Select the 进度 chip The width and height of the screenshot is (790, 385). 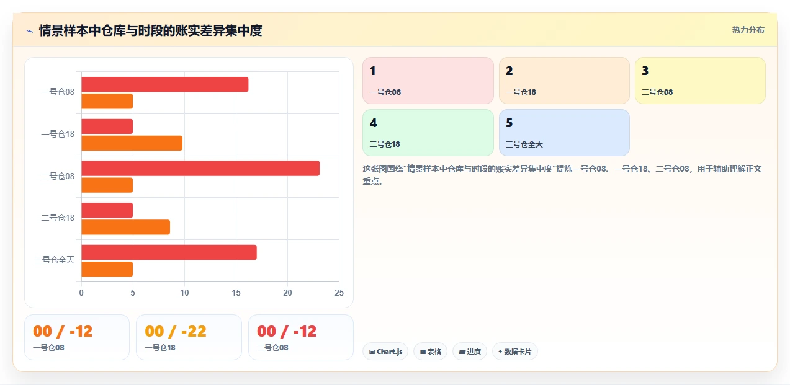coord(470,352)
